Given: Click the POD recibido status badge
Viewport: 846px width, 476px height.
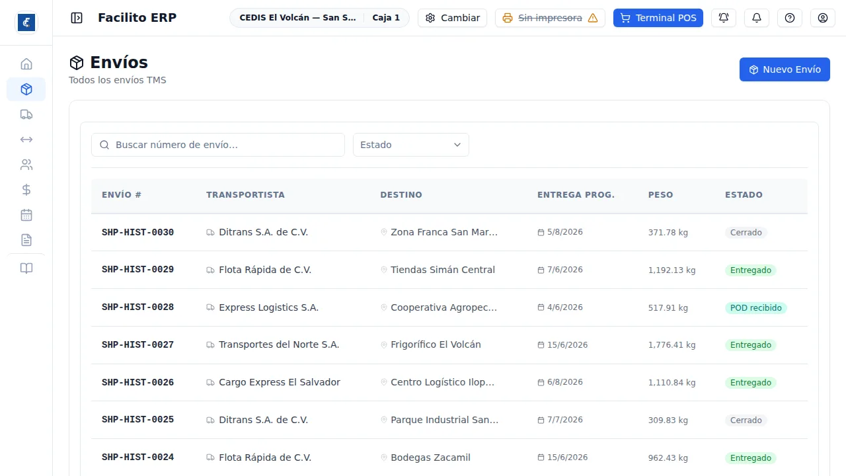Looking at the screenshot, I should 756,308.
